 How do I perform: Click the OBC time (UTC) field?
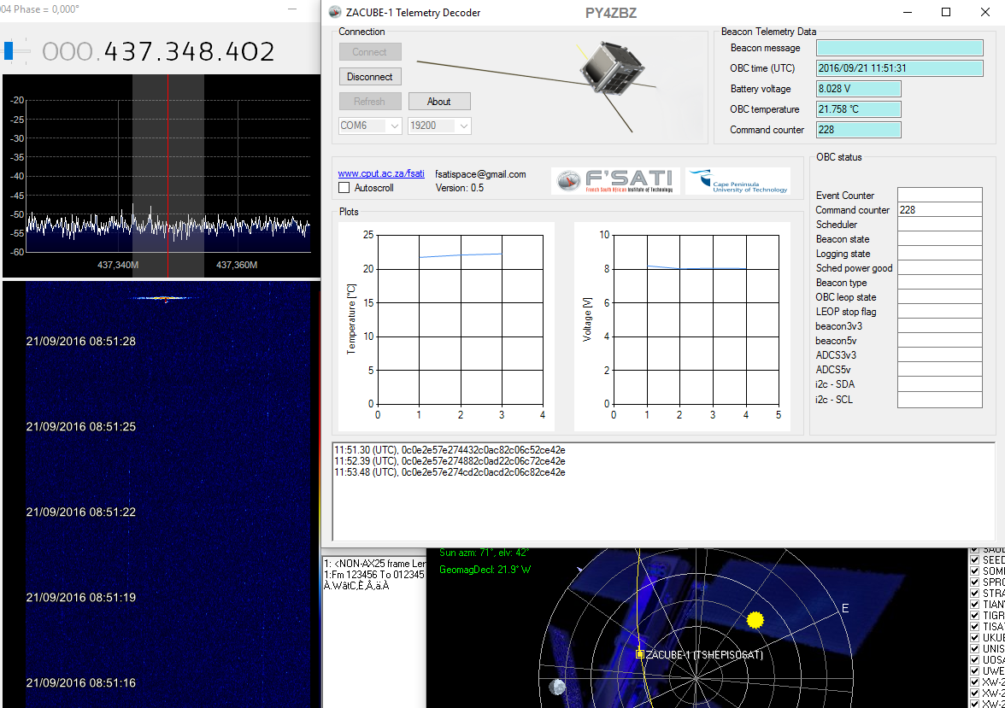pos(899,68)
